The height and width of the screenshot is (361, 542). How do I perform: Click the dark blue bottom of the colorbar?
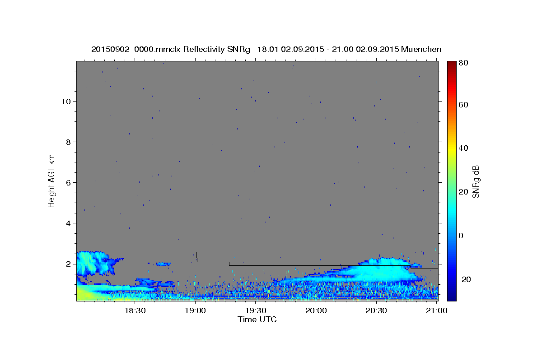(x=452, y=296)
